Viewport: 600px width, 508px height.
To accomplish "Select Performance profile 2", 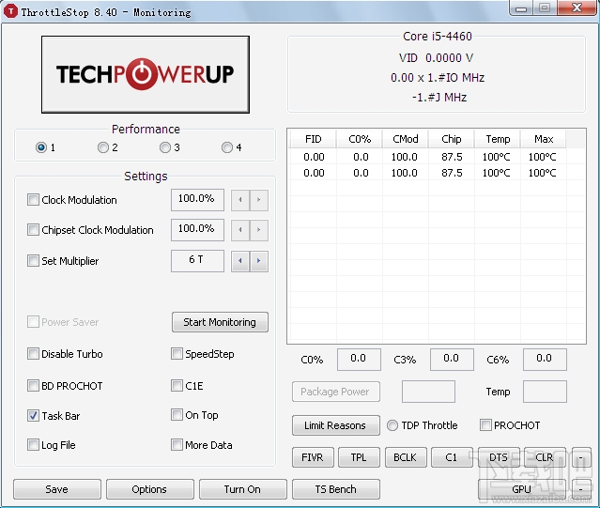I will [x=103, y=147].
